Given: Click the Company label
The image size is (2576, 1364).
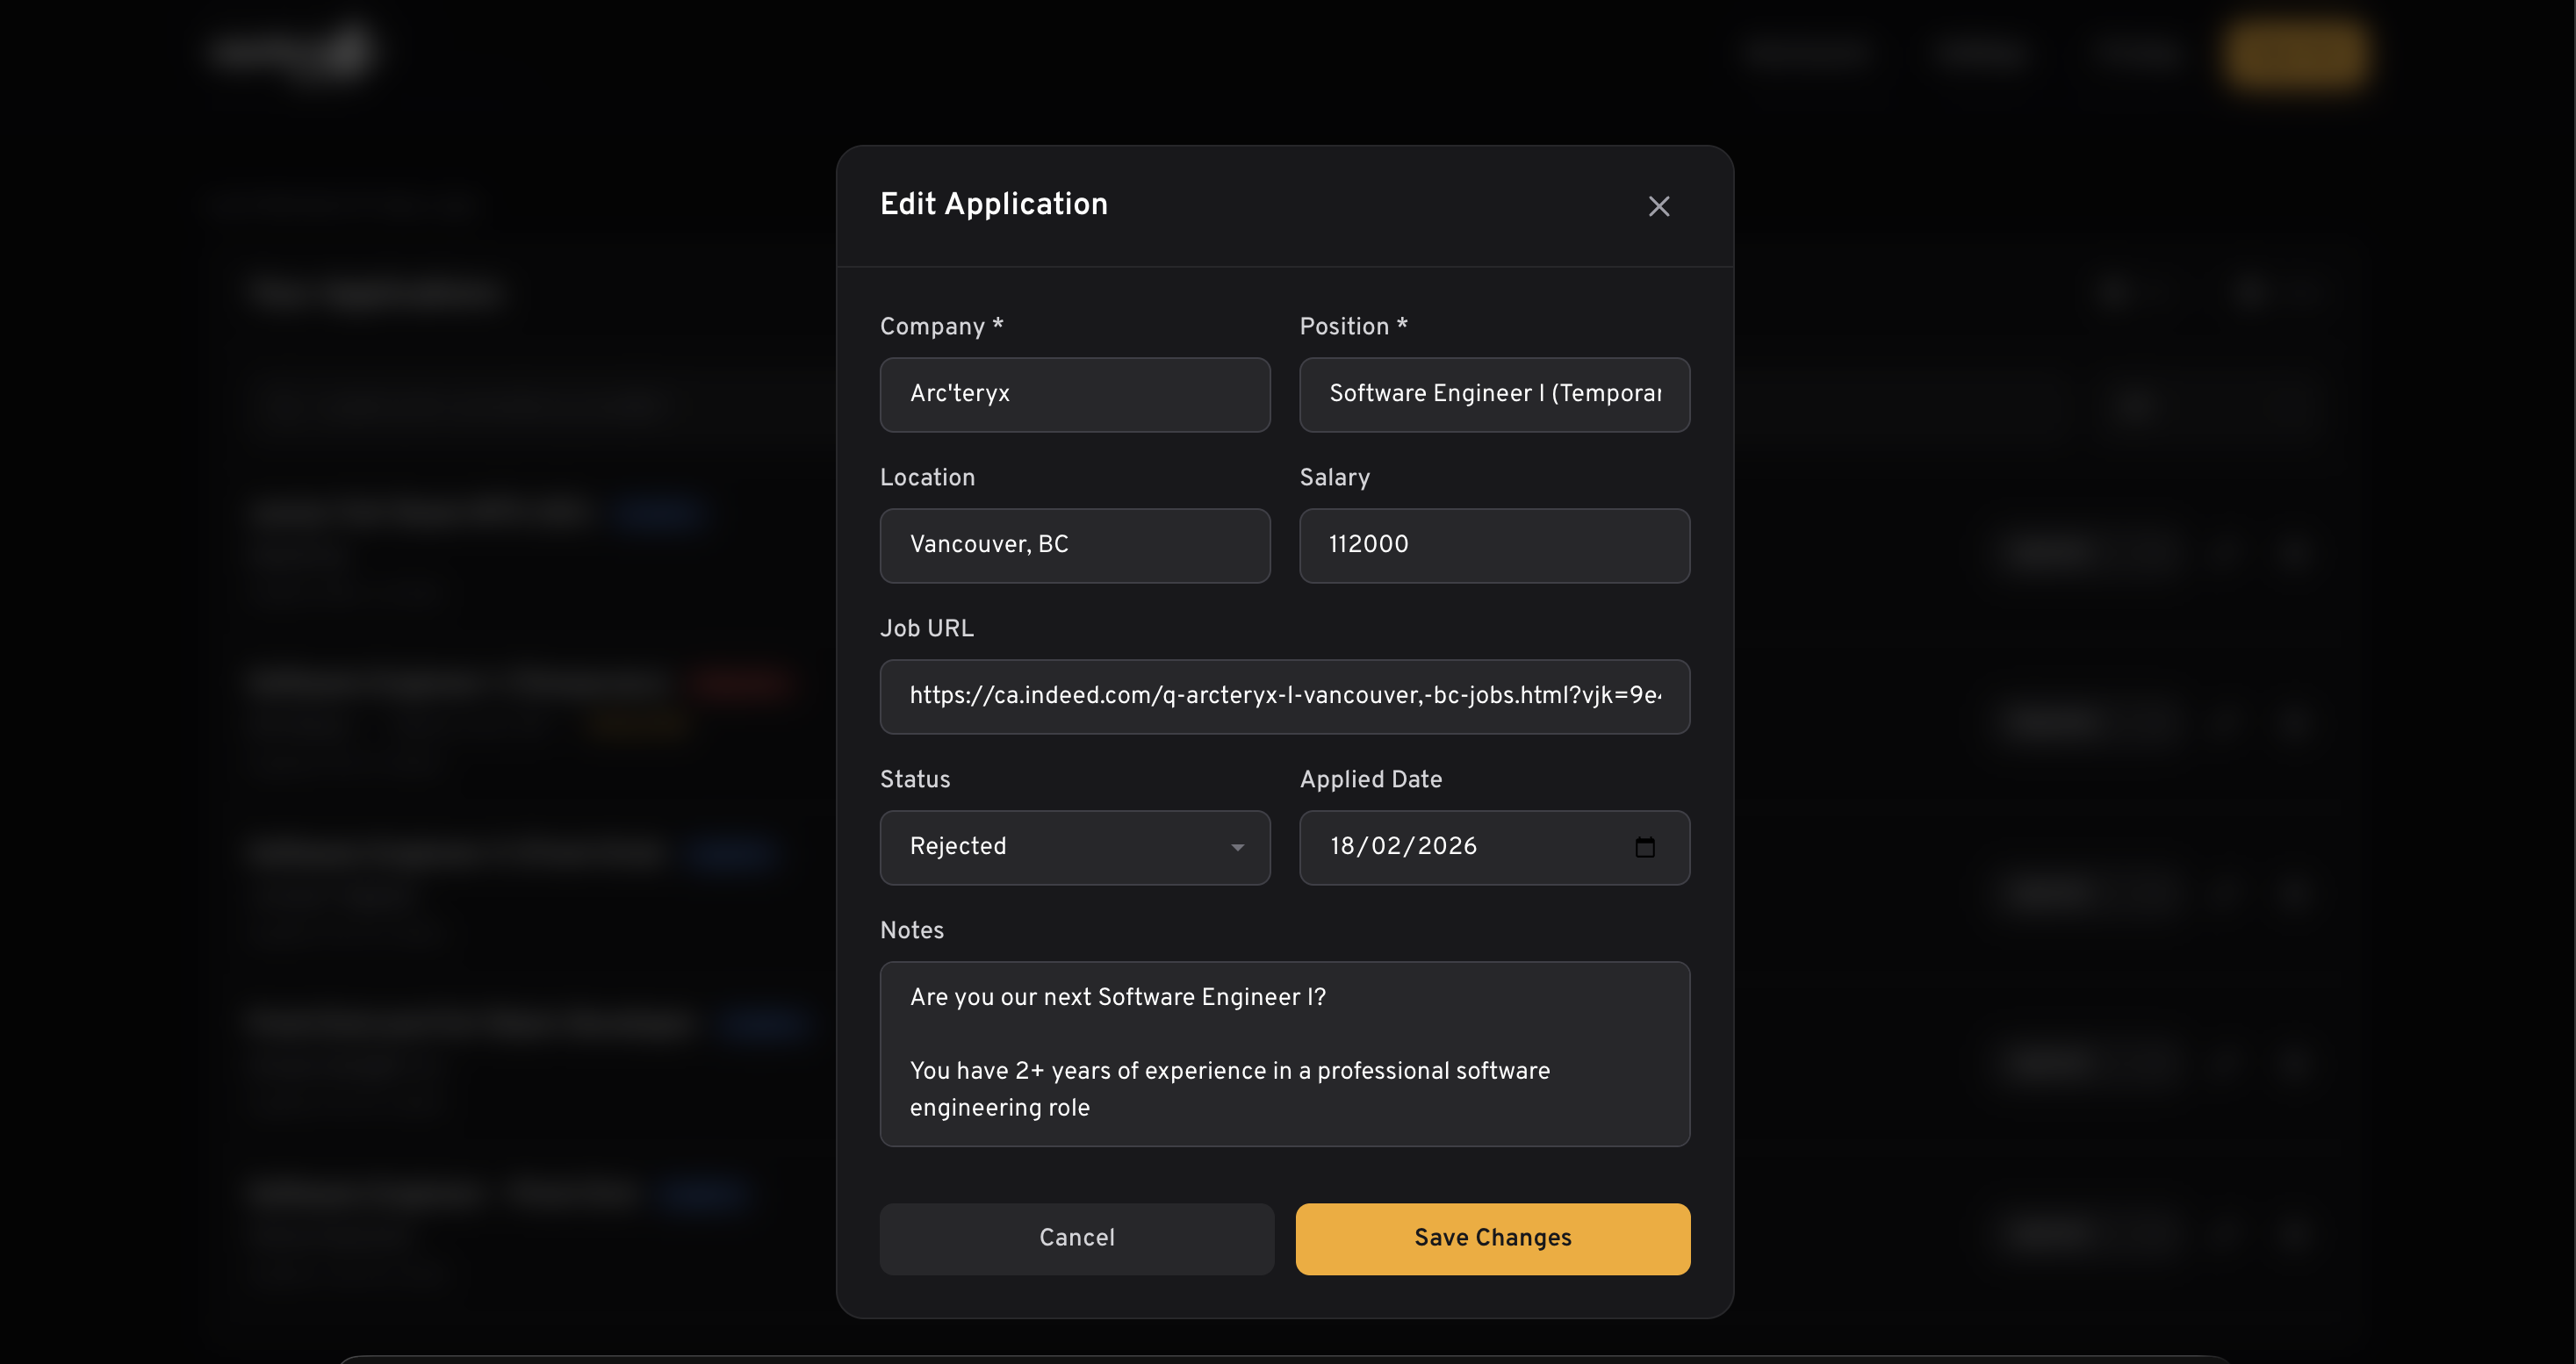Looking at the screenshot, I should point(932,327).
